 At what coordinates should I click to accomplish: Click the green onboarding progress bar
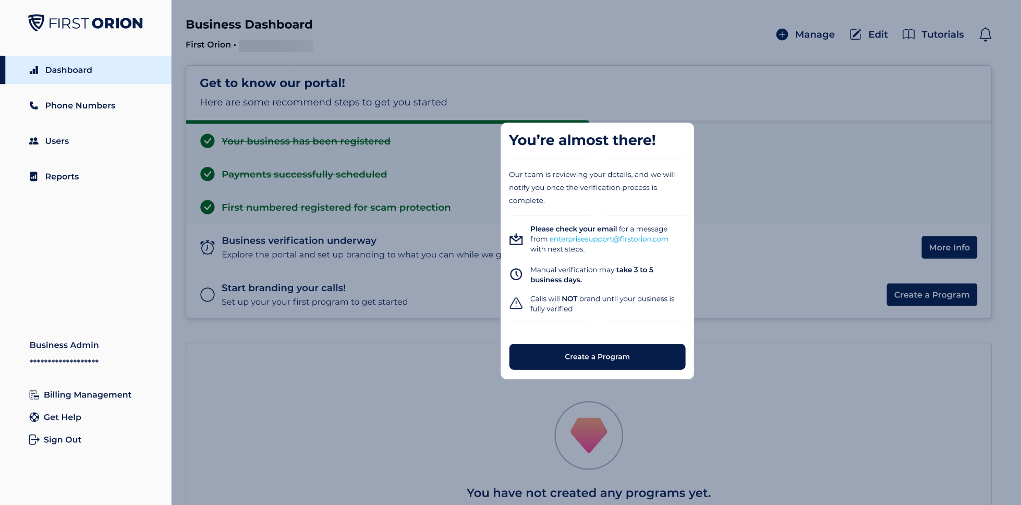[x=387, y=122]
